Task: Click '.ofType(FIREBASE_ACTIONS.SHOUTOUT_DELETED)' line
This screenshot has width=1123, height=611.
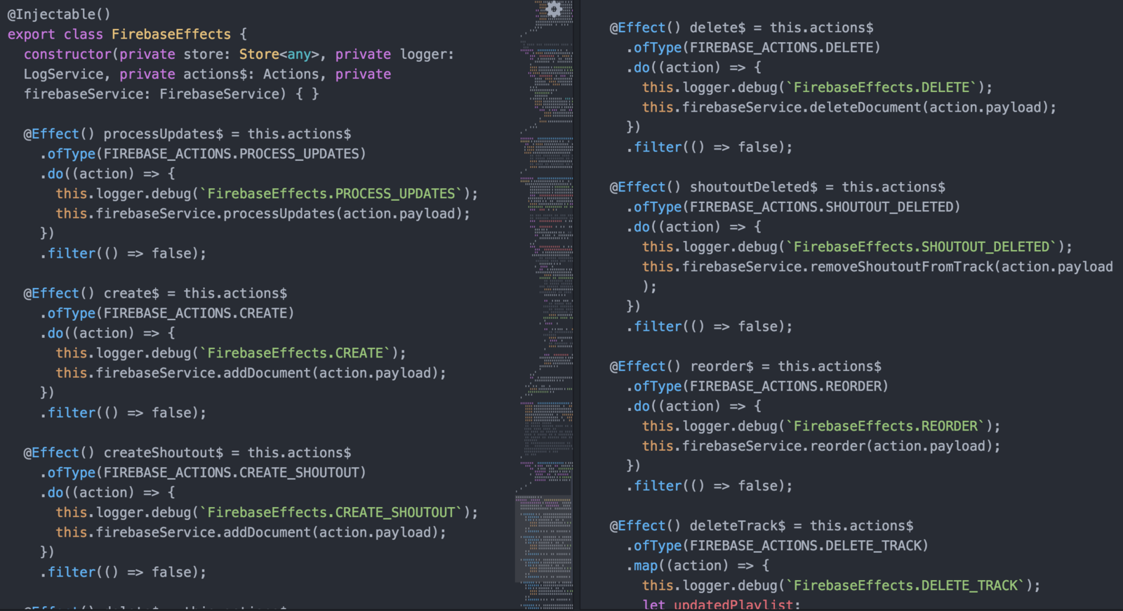Action: (x=793, y=207)
